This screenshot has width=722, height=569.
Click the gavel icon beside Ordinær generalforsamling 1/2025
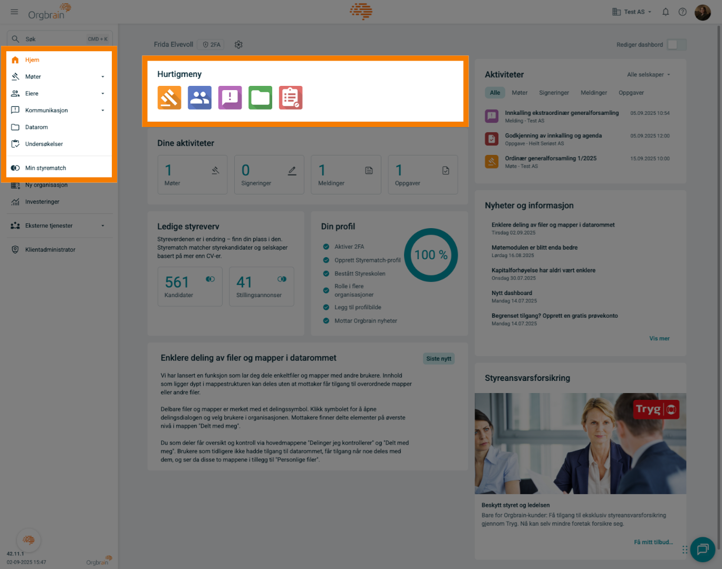(492, 161)
